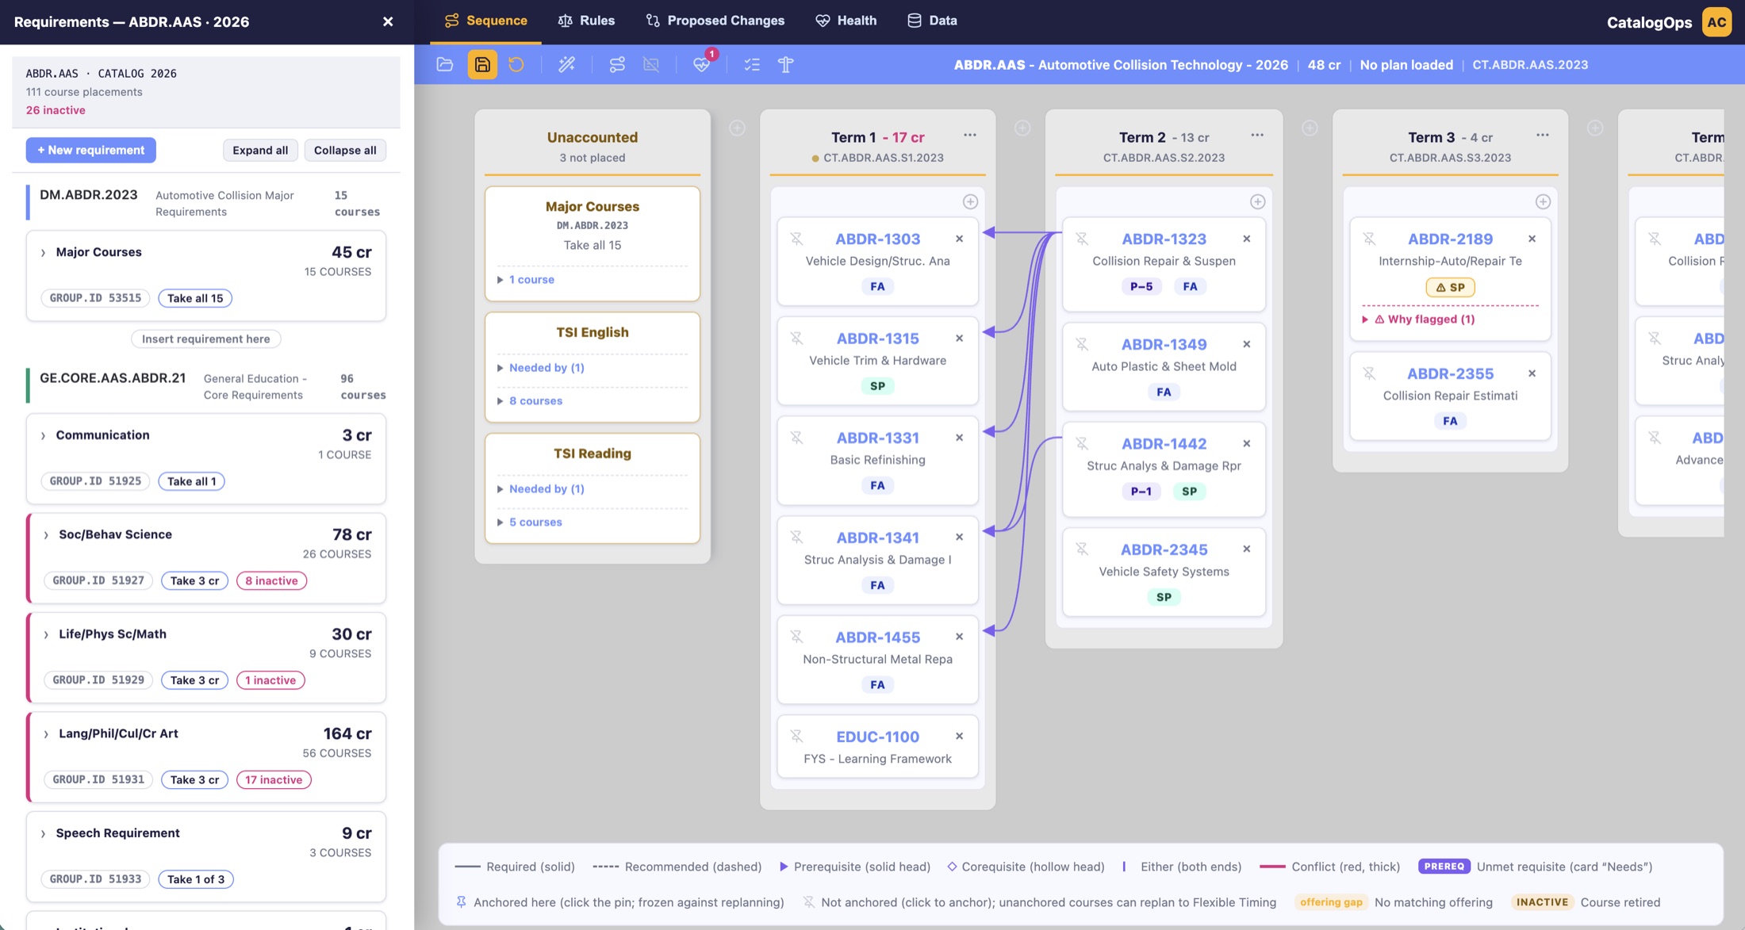The height and width of the screenshot is (930, 1745).
Task: Switch to the Sequence tab
Action: click(485, 21)
